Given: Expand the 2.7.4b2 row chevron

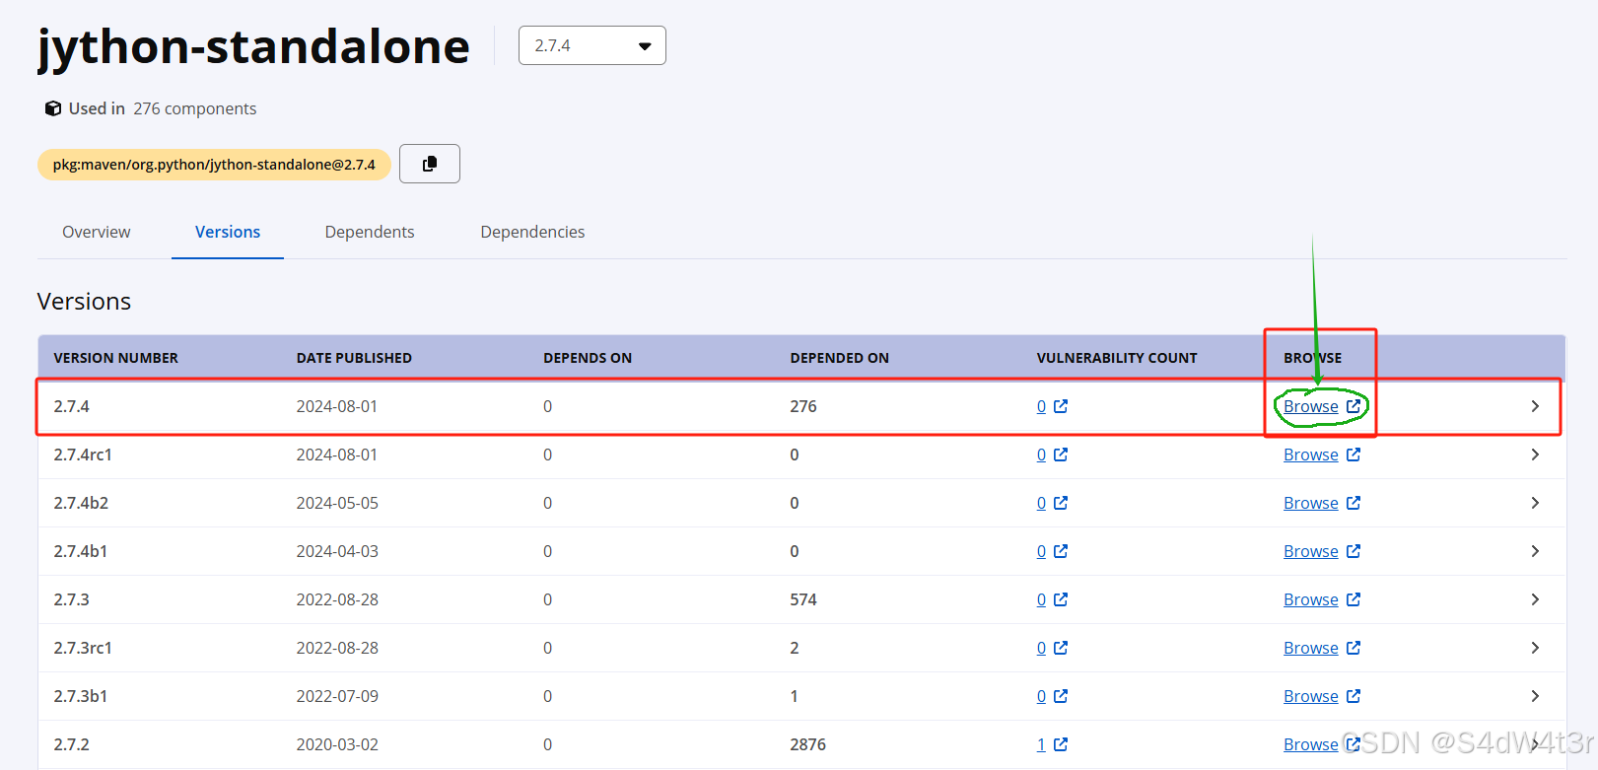Looking at the screenshot, I should pyautogui.click(x=1535, y=503).
